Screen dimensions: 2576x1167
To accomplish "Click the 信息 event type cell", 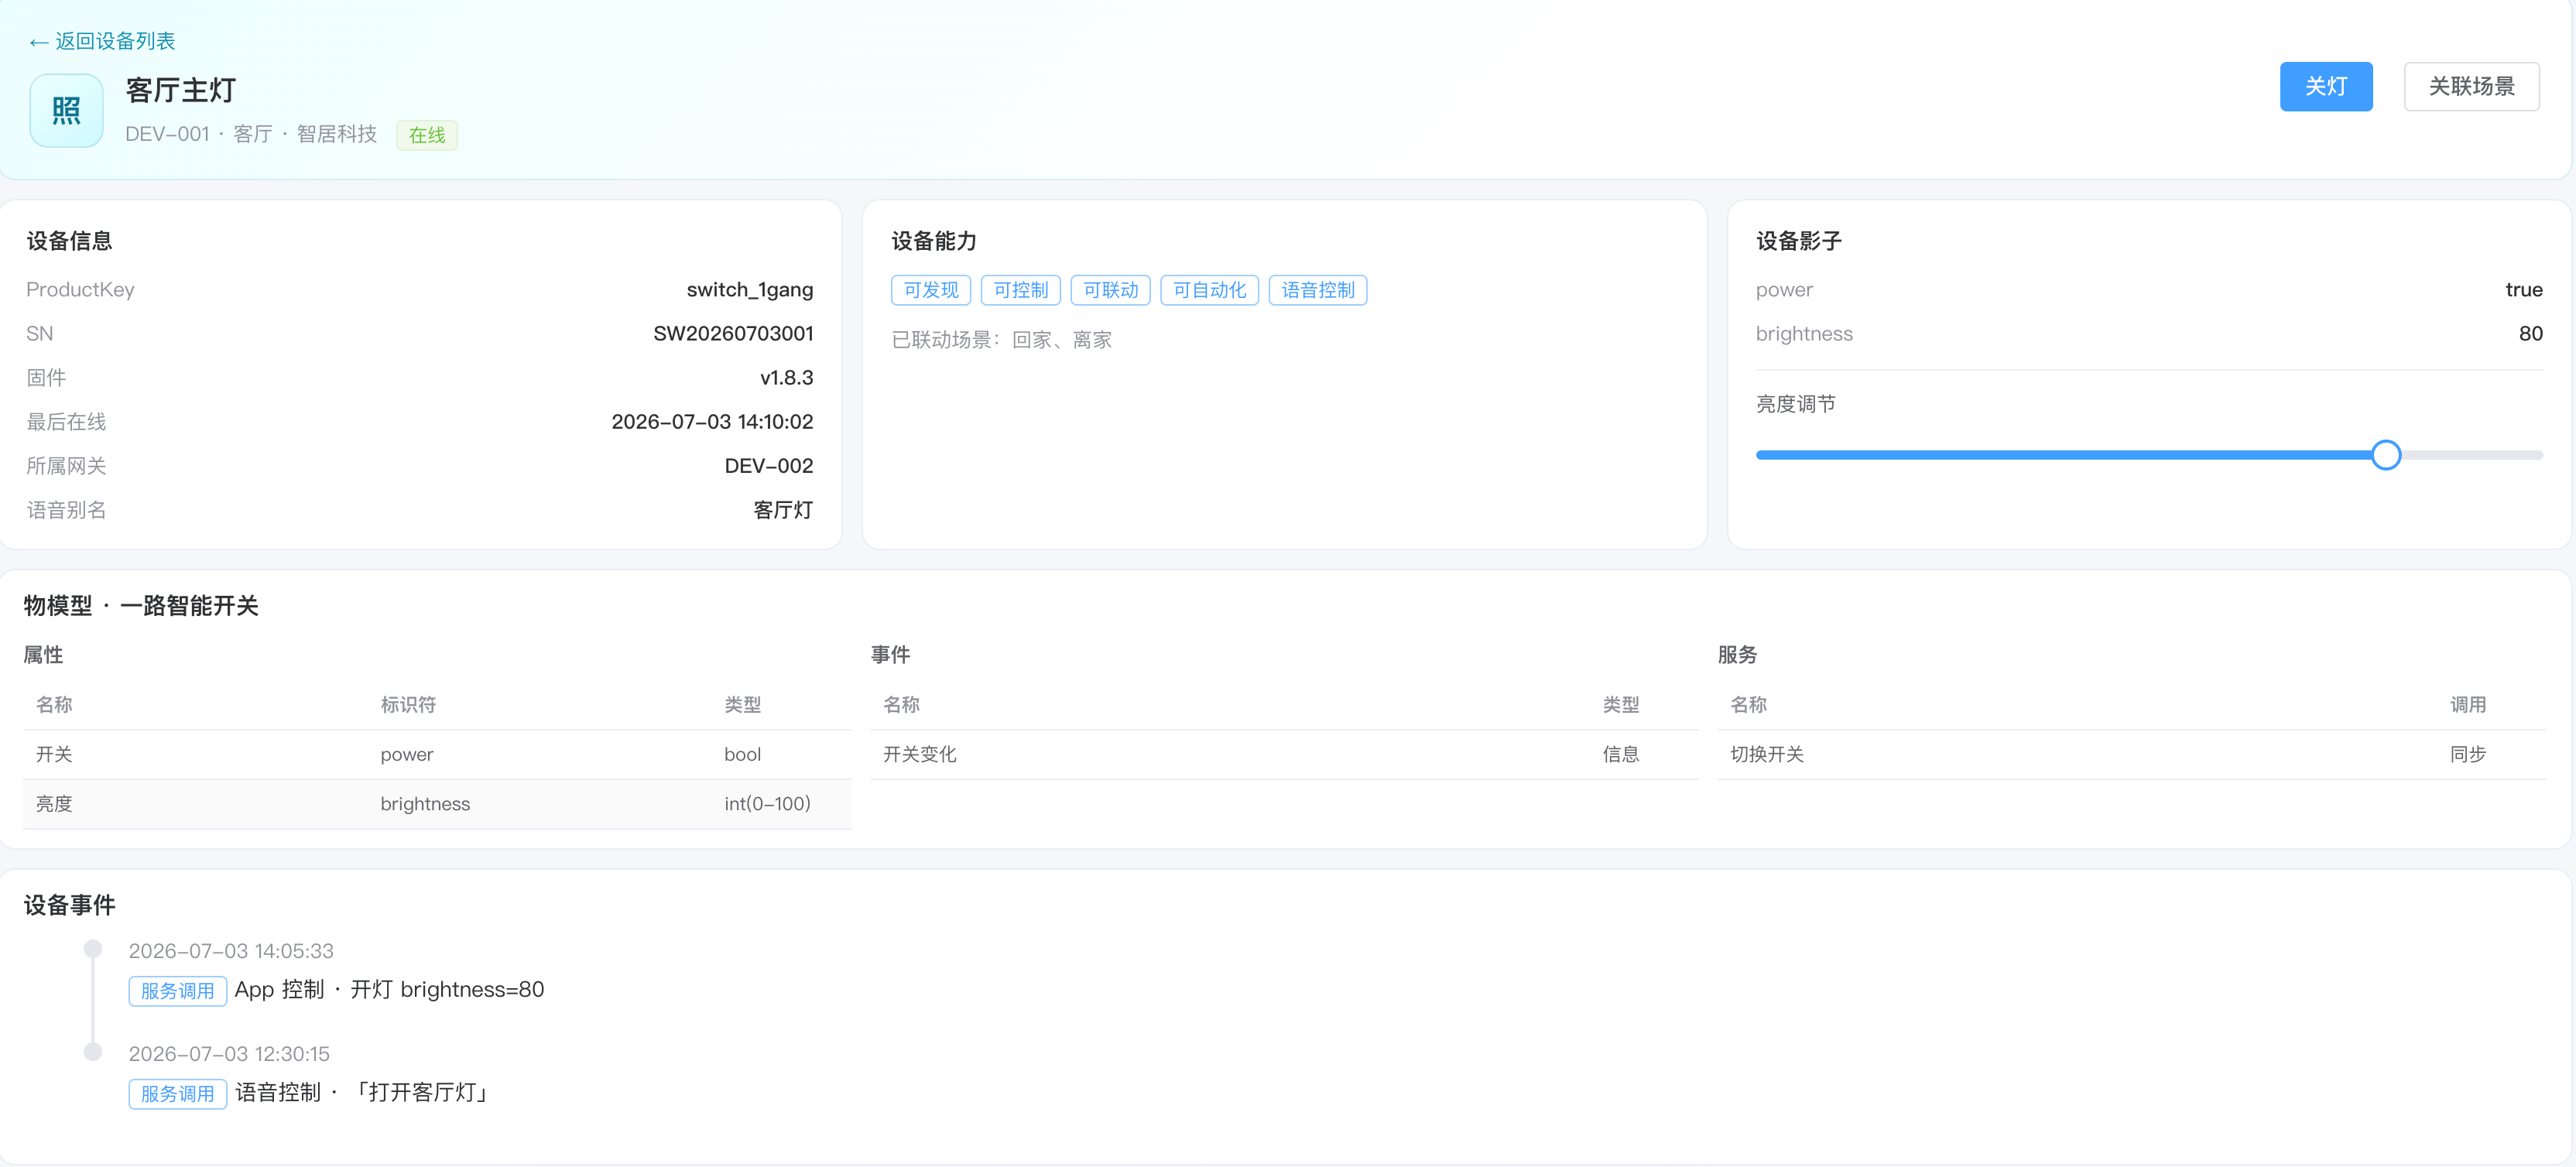I will click(x=1620, y=754).
